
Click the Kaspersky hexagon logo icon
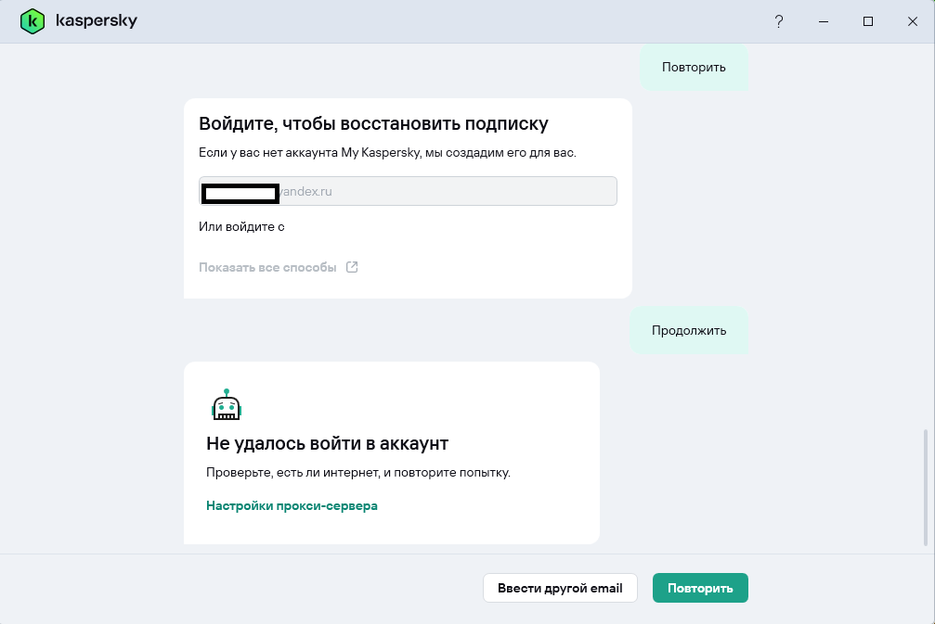point(32,21)
